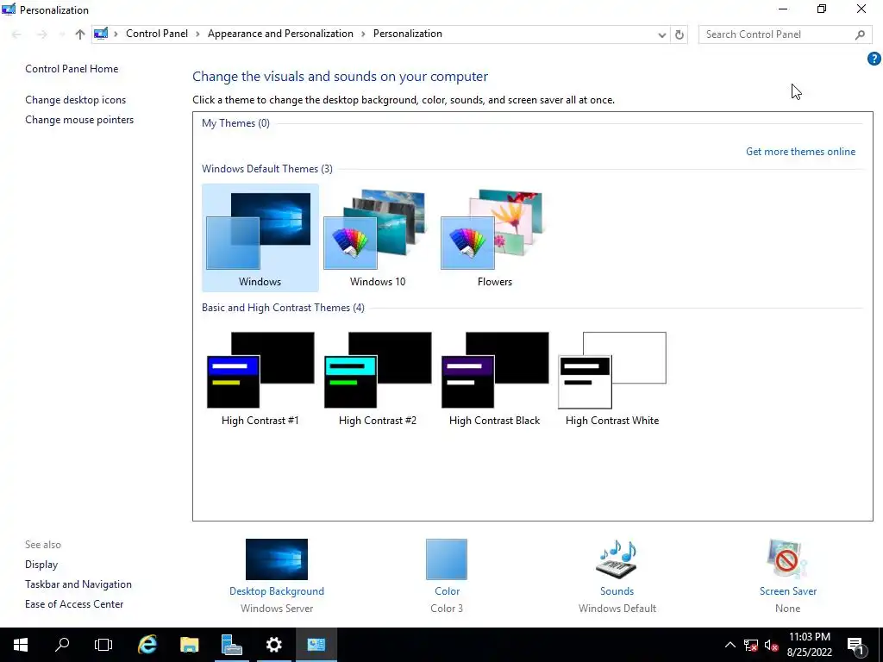
Task: Click Personalization taskbar button
Action: click(x=316, y=645)
